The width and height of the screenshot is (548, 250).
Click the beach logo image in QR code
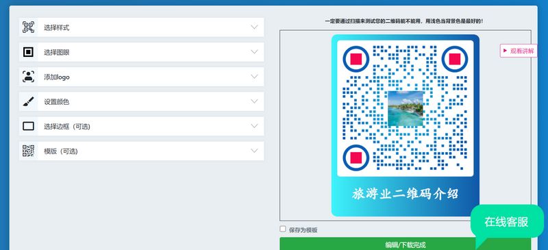[x=406, y=108]
